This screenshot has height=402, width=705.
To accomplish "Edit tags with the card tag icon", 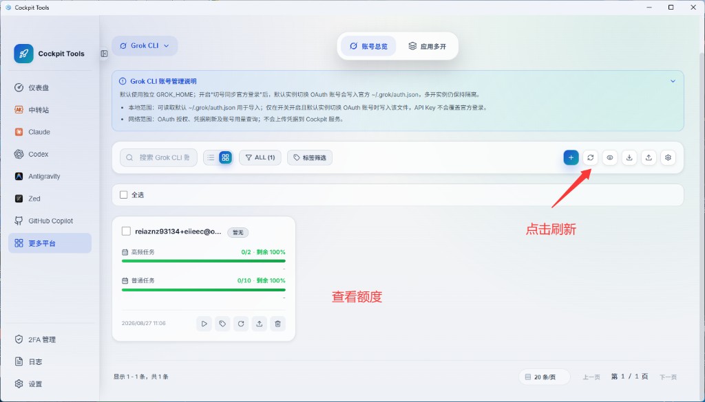I will pyautogui.click(x=222, y=324).
